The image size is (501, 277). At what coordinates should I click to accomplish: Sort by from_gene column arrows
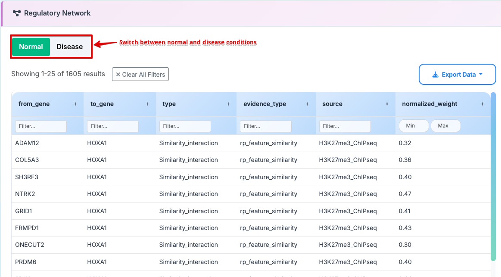coord(75,104)
